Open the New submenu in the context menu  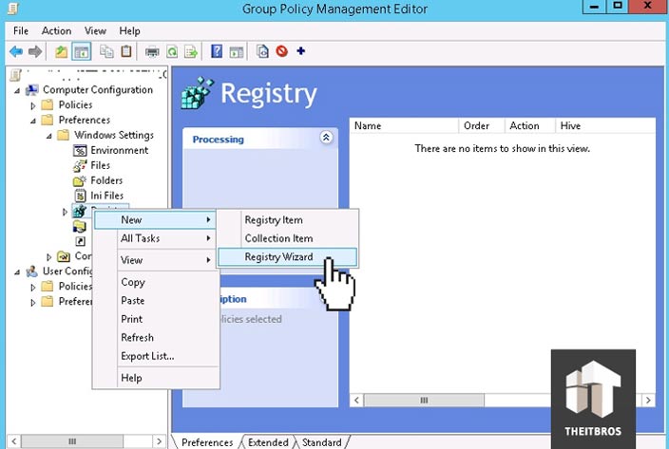click(x=155, y=220)
